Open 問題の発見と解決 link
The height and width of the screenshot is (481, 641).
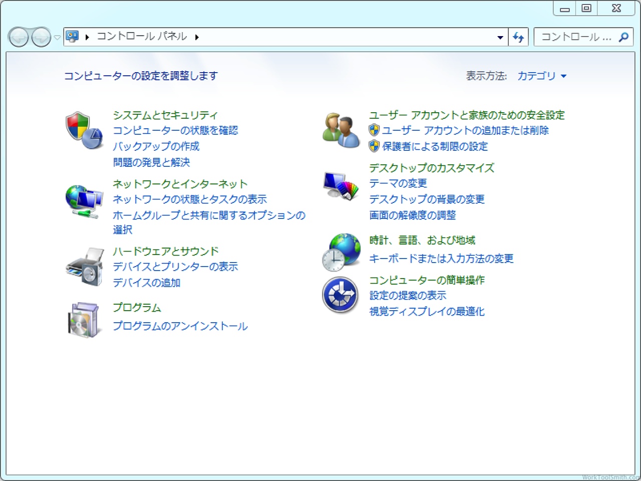pos(152,162)
